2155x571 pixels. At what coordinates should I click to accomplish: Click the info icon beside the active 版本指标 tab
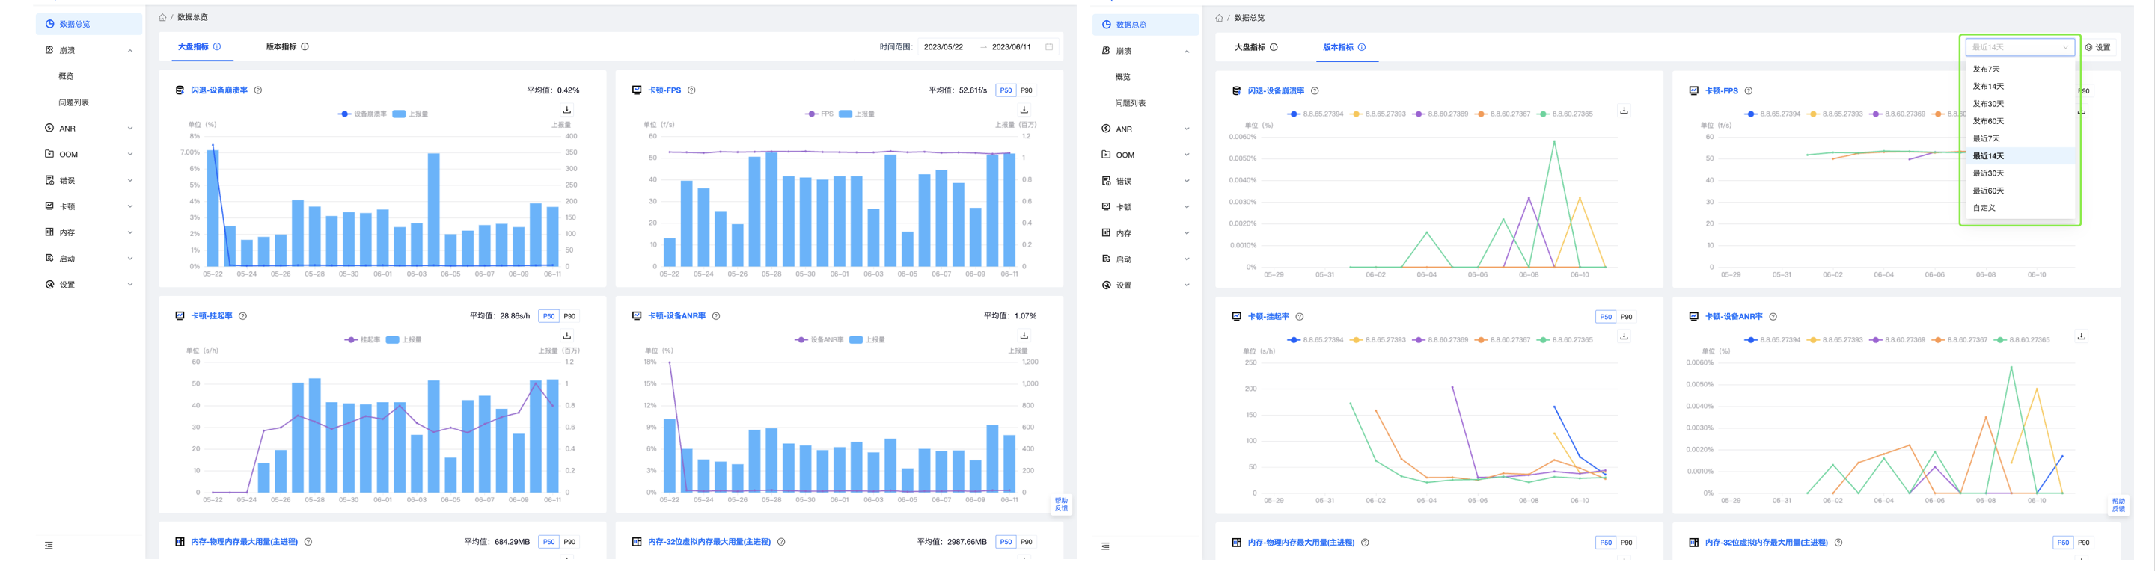[x=1362, y=48]
